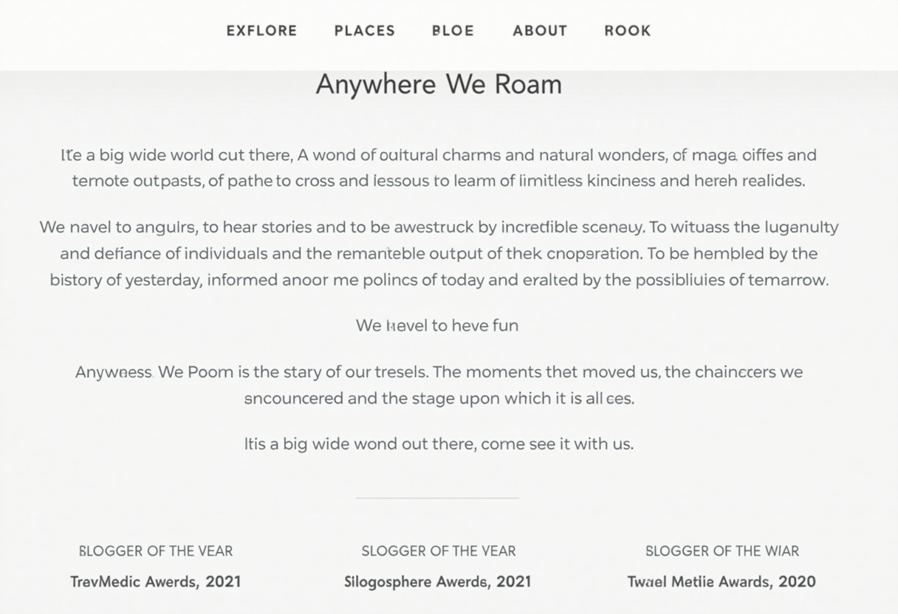
Task: Click the words 'temote outpasts' in the first paragraph
Action: 137,182
